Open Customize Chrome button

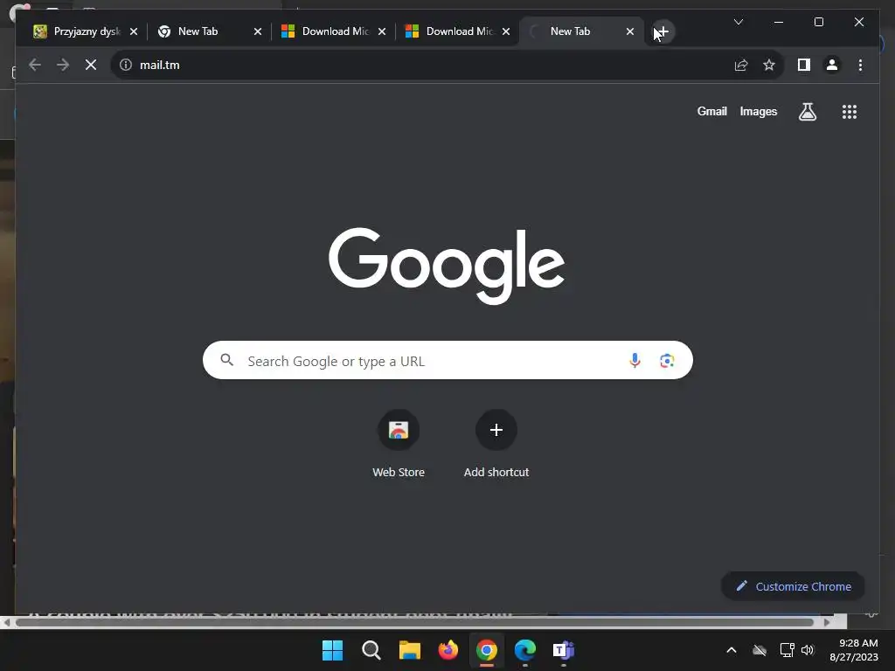tap(793, 586)
